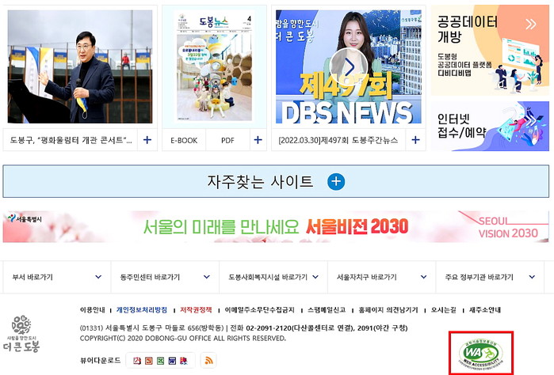
Task: Expand 주요 정부기관 바로가기 dropdown
Action: (488, 277)
